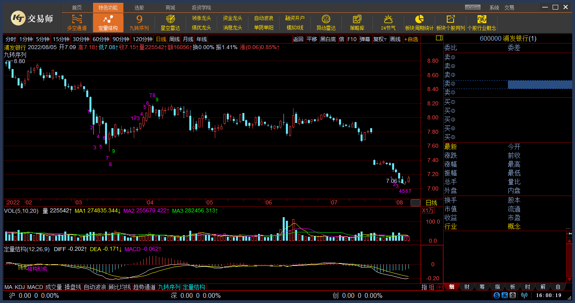Select the MACD indicator tab
Image resolution: width=575 pixels, height=303 pixels.
coord(35,287)
